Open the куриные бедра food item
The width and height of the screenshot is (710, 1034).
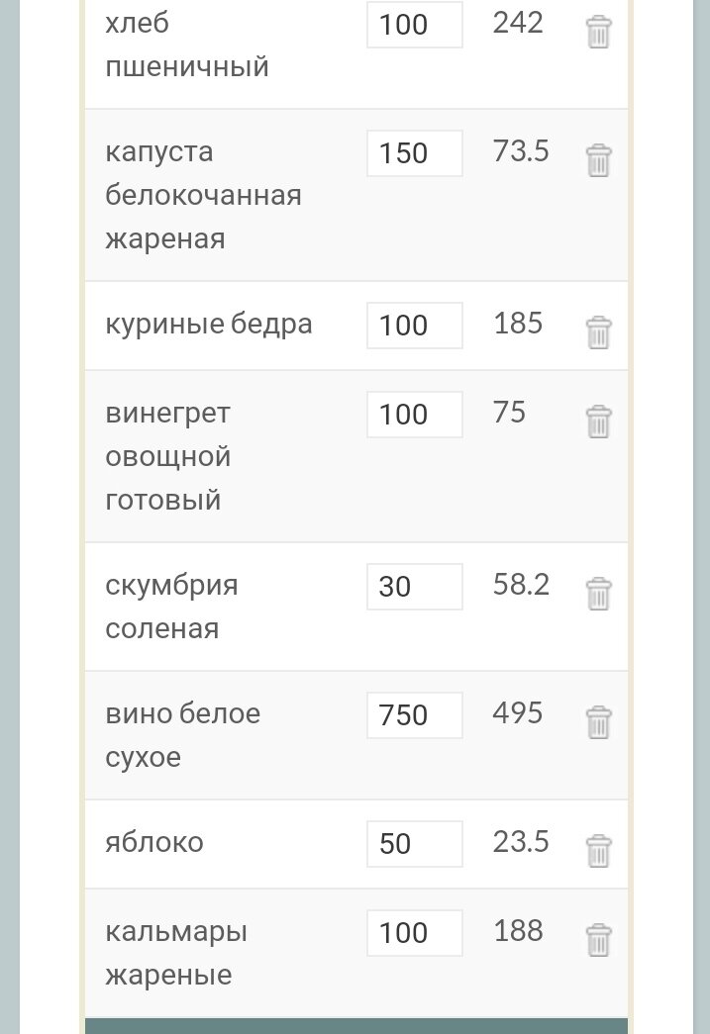(x=208, y=323)
